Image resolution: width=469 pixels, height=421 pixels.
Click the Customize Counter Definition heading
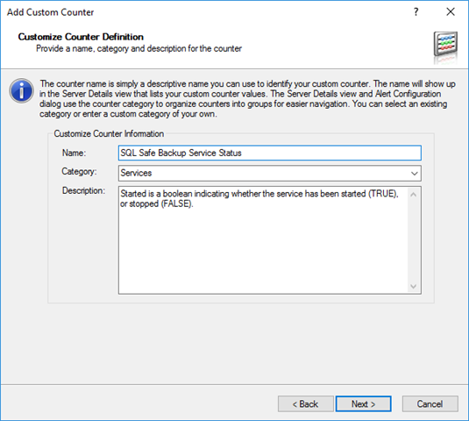coord(81,37)
